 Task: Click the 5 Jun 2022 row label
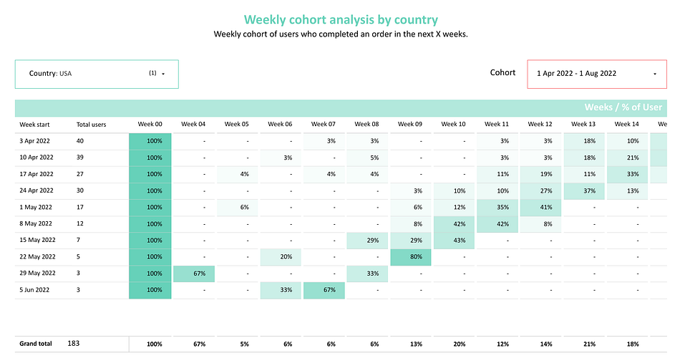pos(34,290)
